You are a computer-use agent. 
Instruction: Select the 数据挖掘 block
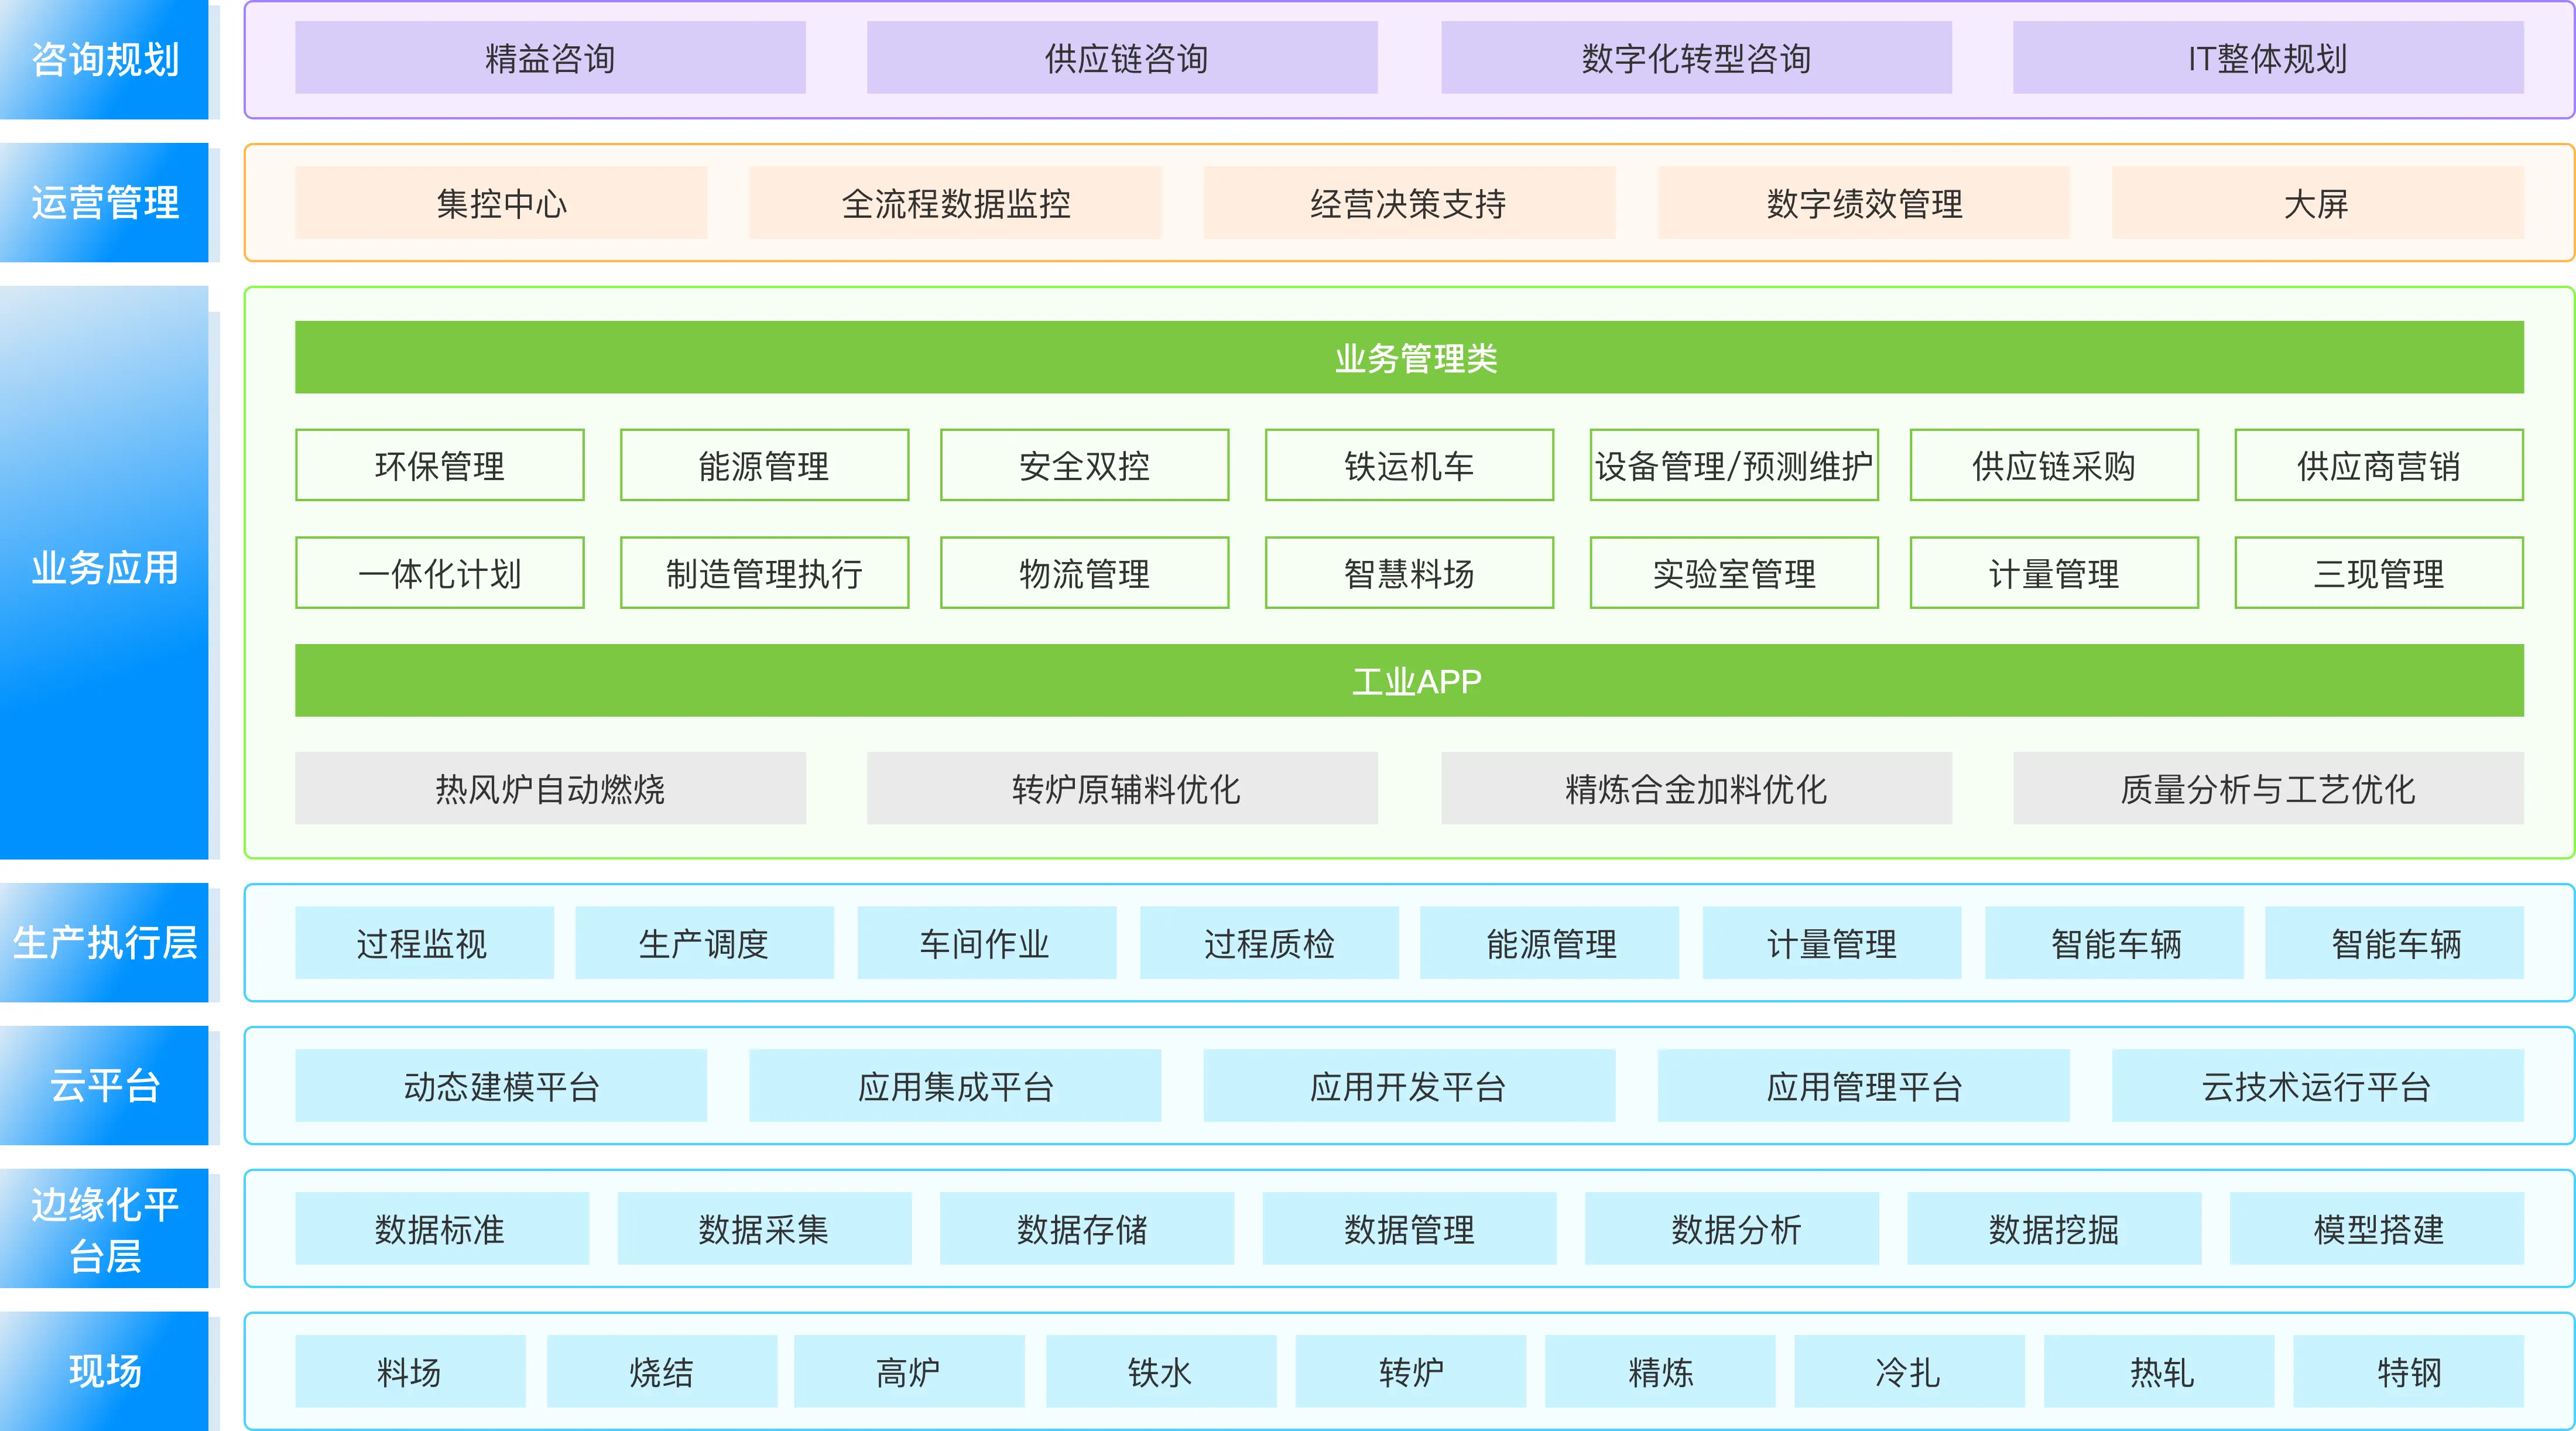coord(2053,1229)
